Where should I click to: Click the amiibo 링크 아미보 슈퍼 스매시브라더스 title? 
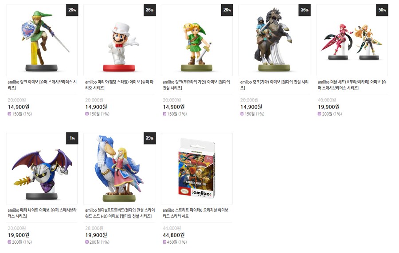[42, 85]
